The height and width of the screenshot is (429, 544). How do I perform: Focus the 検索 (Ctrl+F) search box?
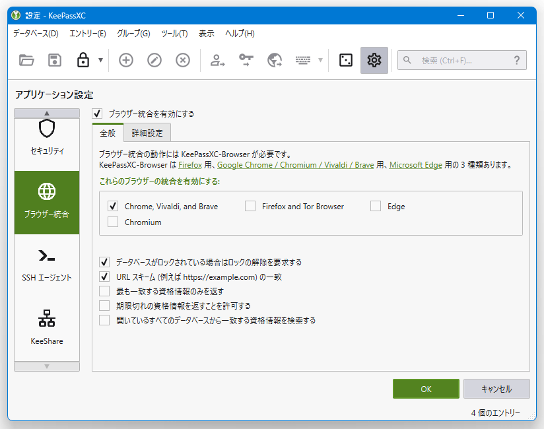click(x=461, y=60)
